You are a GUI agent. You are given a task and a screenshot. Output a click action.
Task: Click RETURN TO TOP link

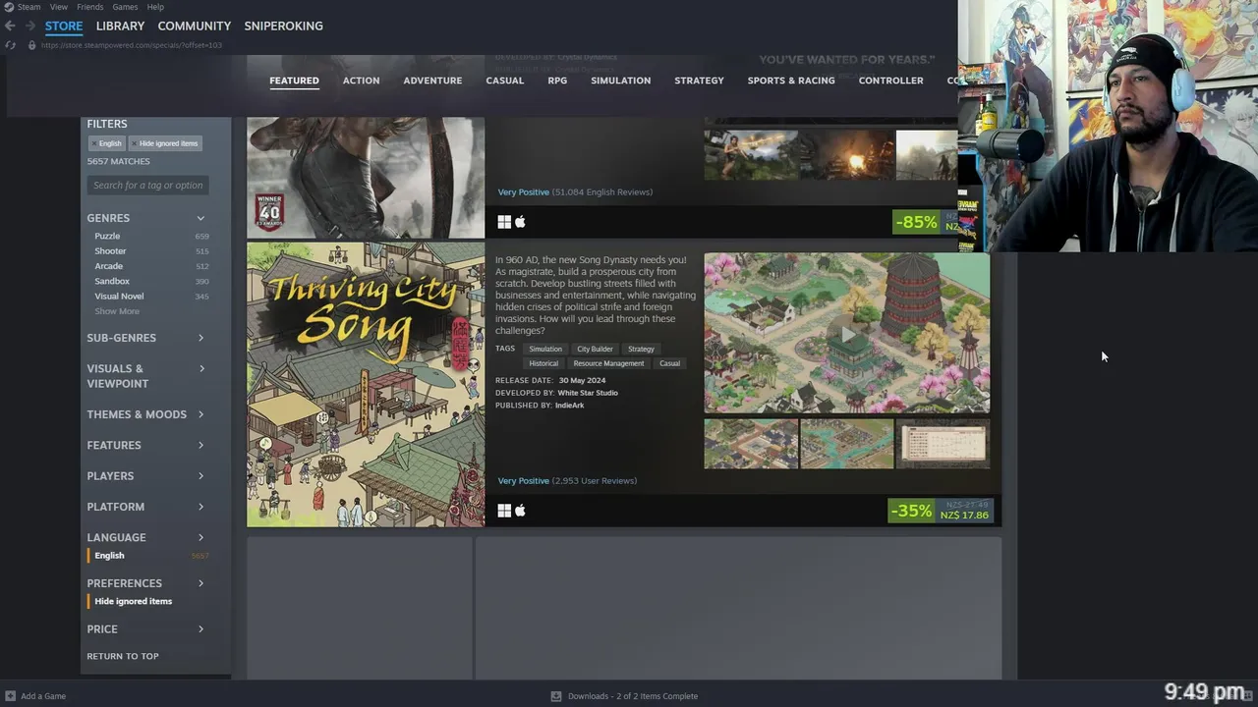pos(123,656)
